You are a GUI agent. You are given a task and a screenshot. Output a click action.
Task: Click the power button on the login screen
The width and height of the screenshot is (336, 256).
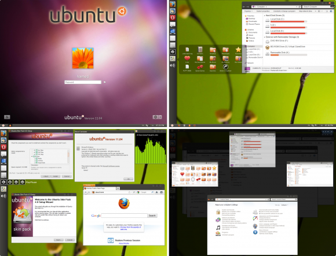[156, 117]
